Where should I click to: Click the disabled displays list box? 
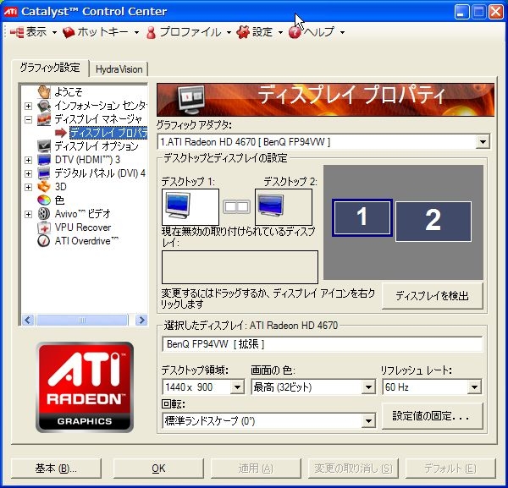pyautogui.click(x=240, y=267)
